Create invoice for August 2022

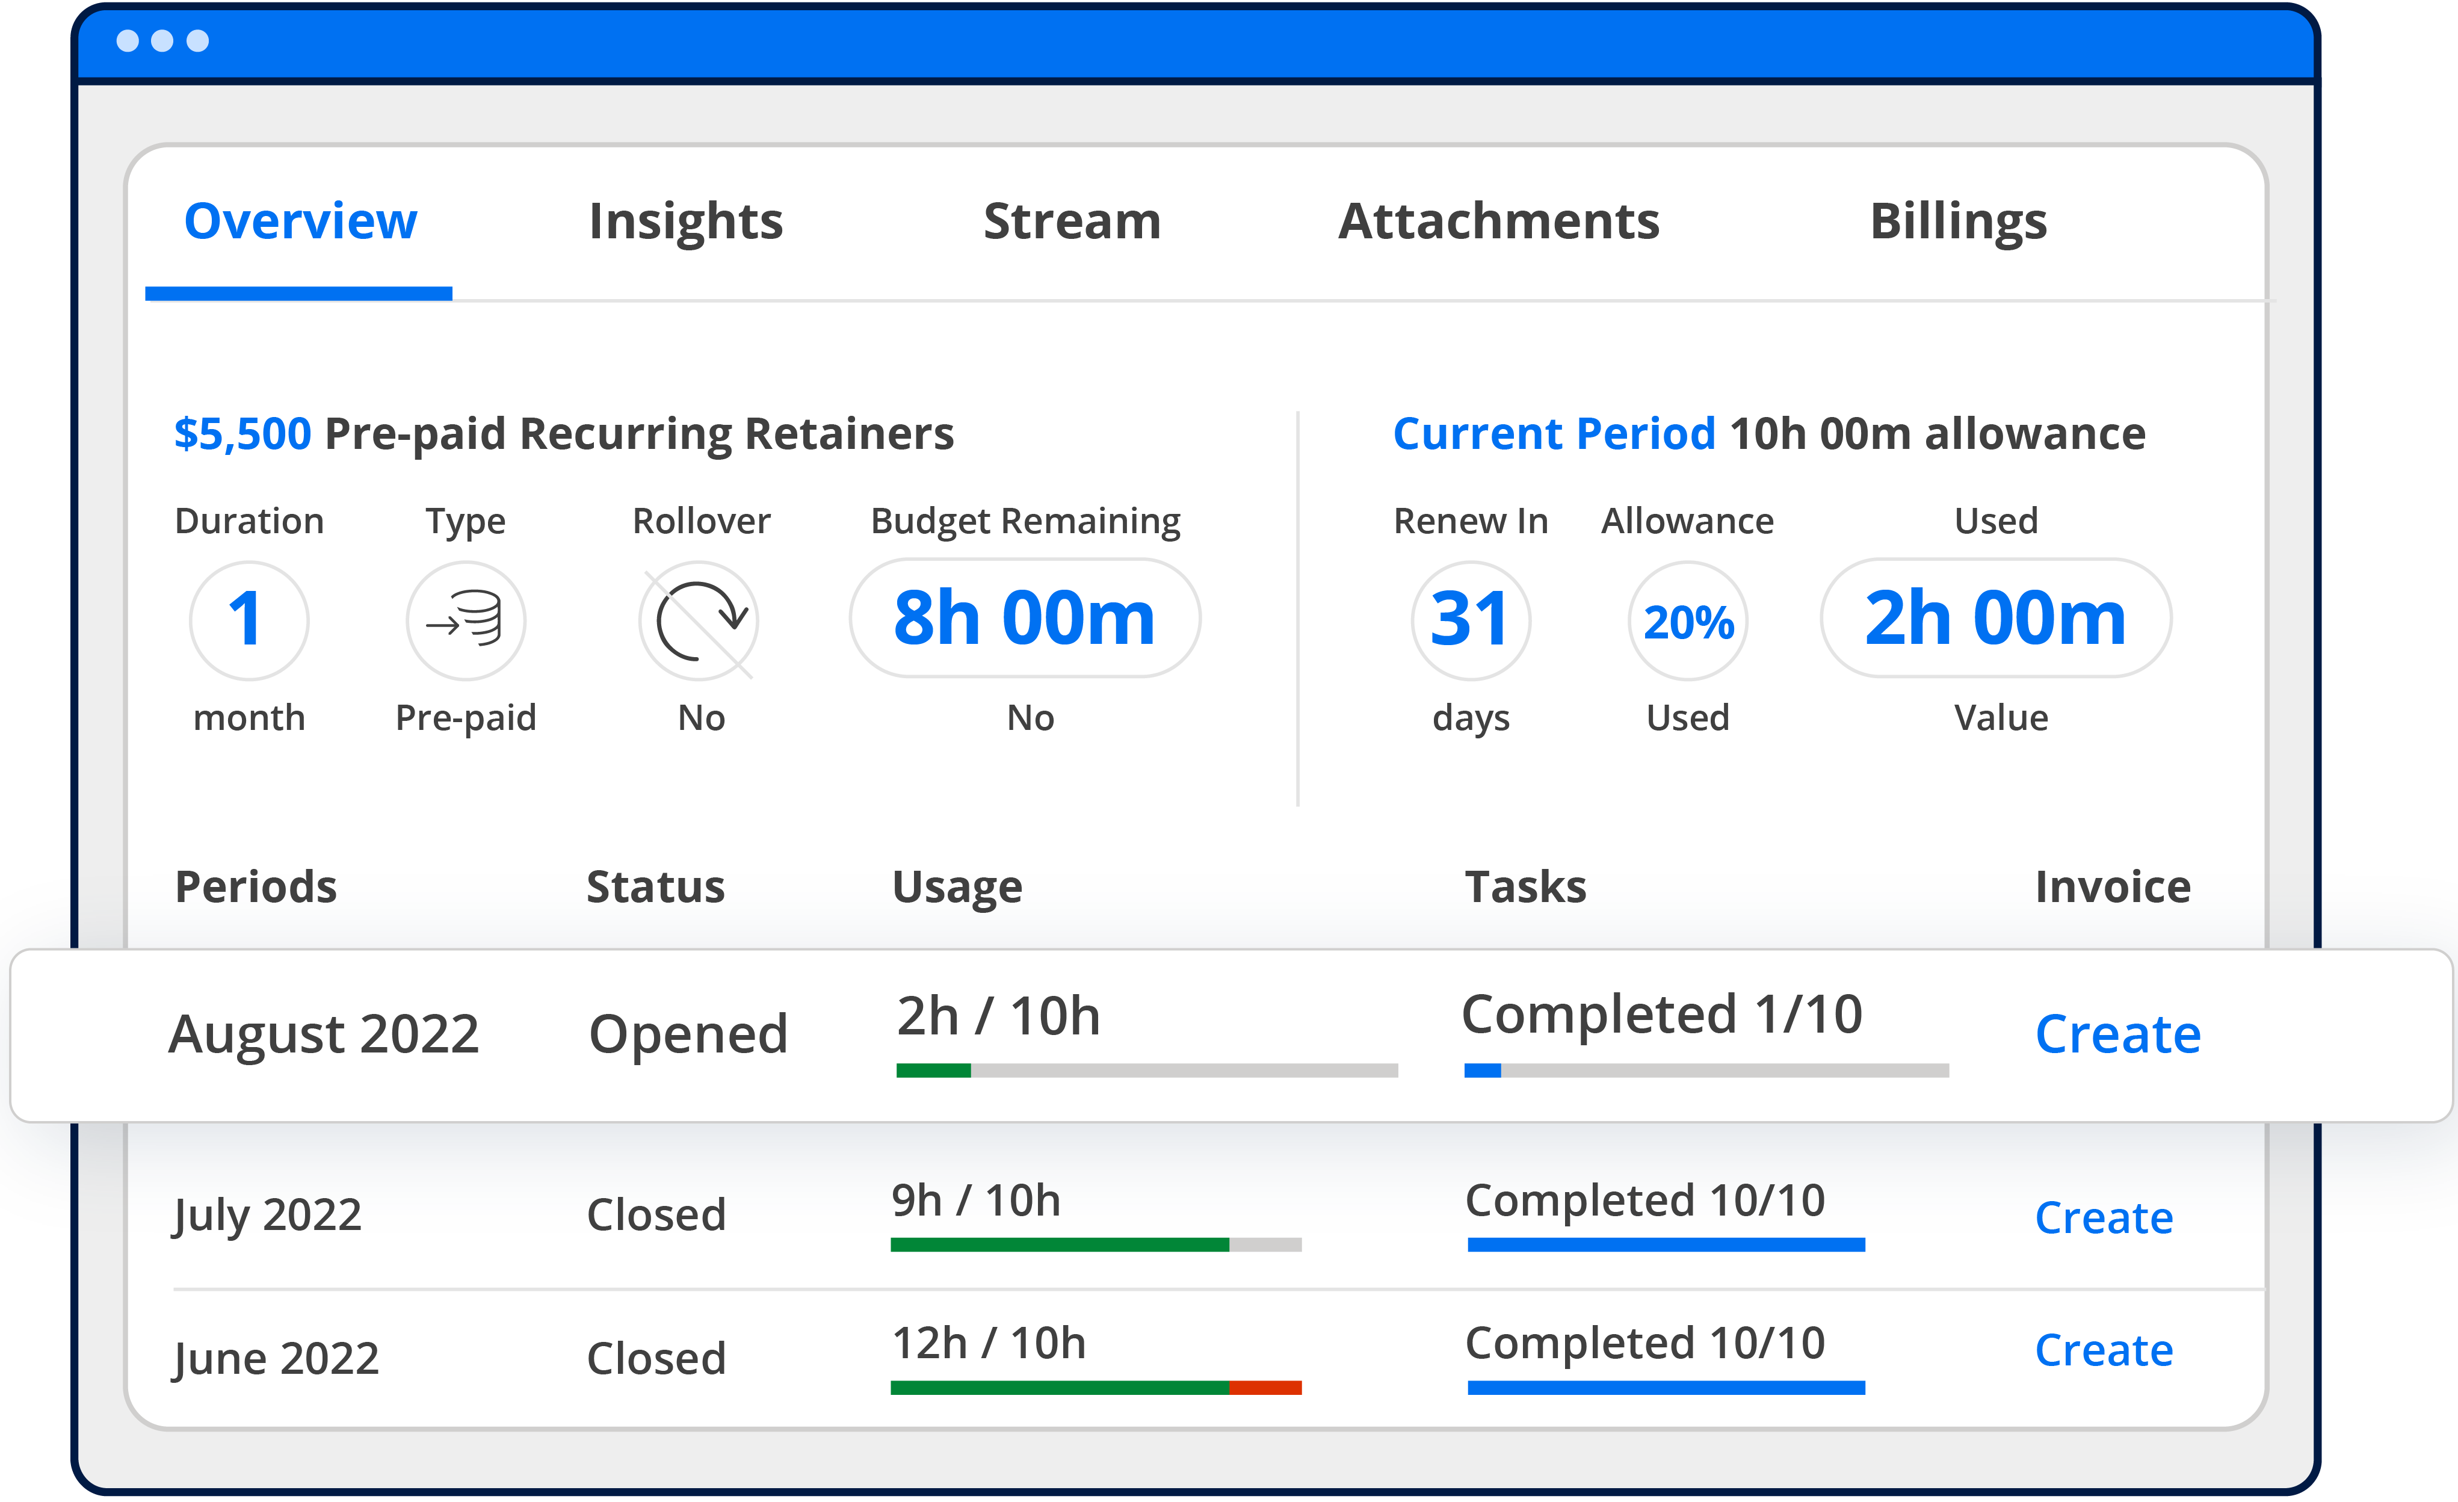[x=2117, y=1034]
